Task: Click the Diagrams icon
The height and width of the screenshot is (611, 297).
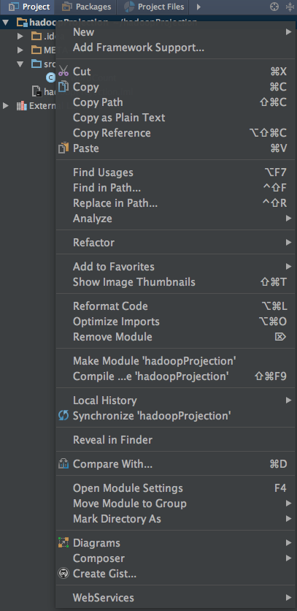Action: 63,542
